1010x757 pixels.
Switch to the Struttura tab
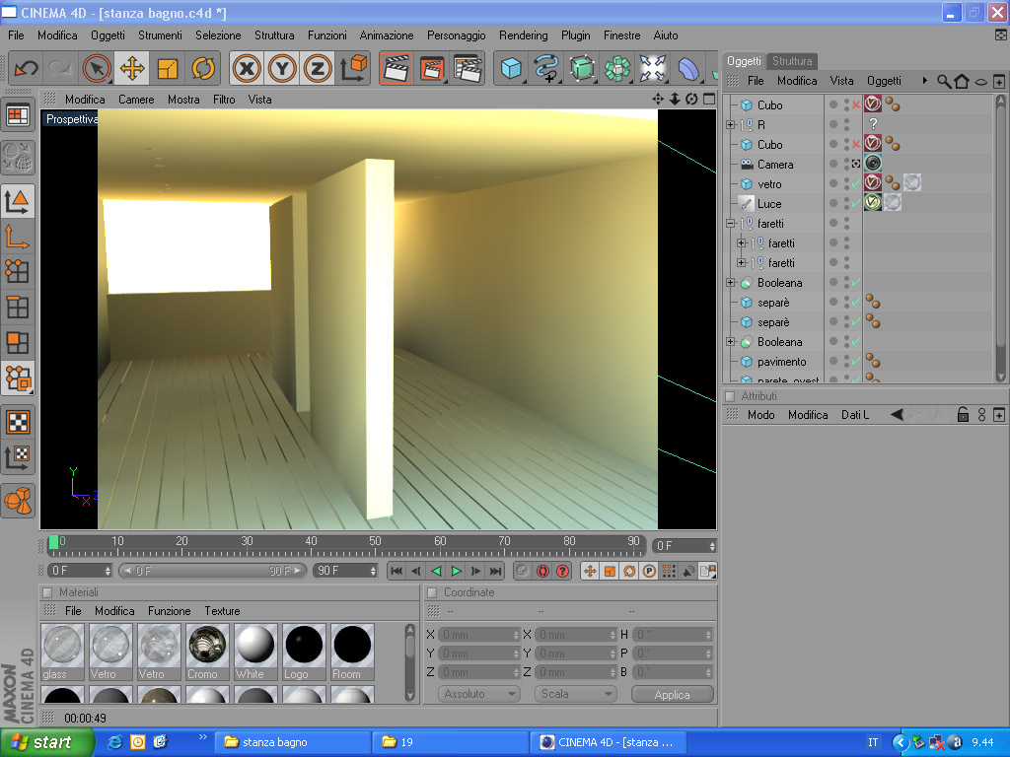792,61
